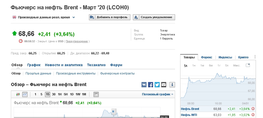Select the Обзор sub-tab
The image size is (263, 118).
(x=16, y=73)
